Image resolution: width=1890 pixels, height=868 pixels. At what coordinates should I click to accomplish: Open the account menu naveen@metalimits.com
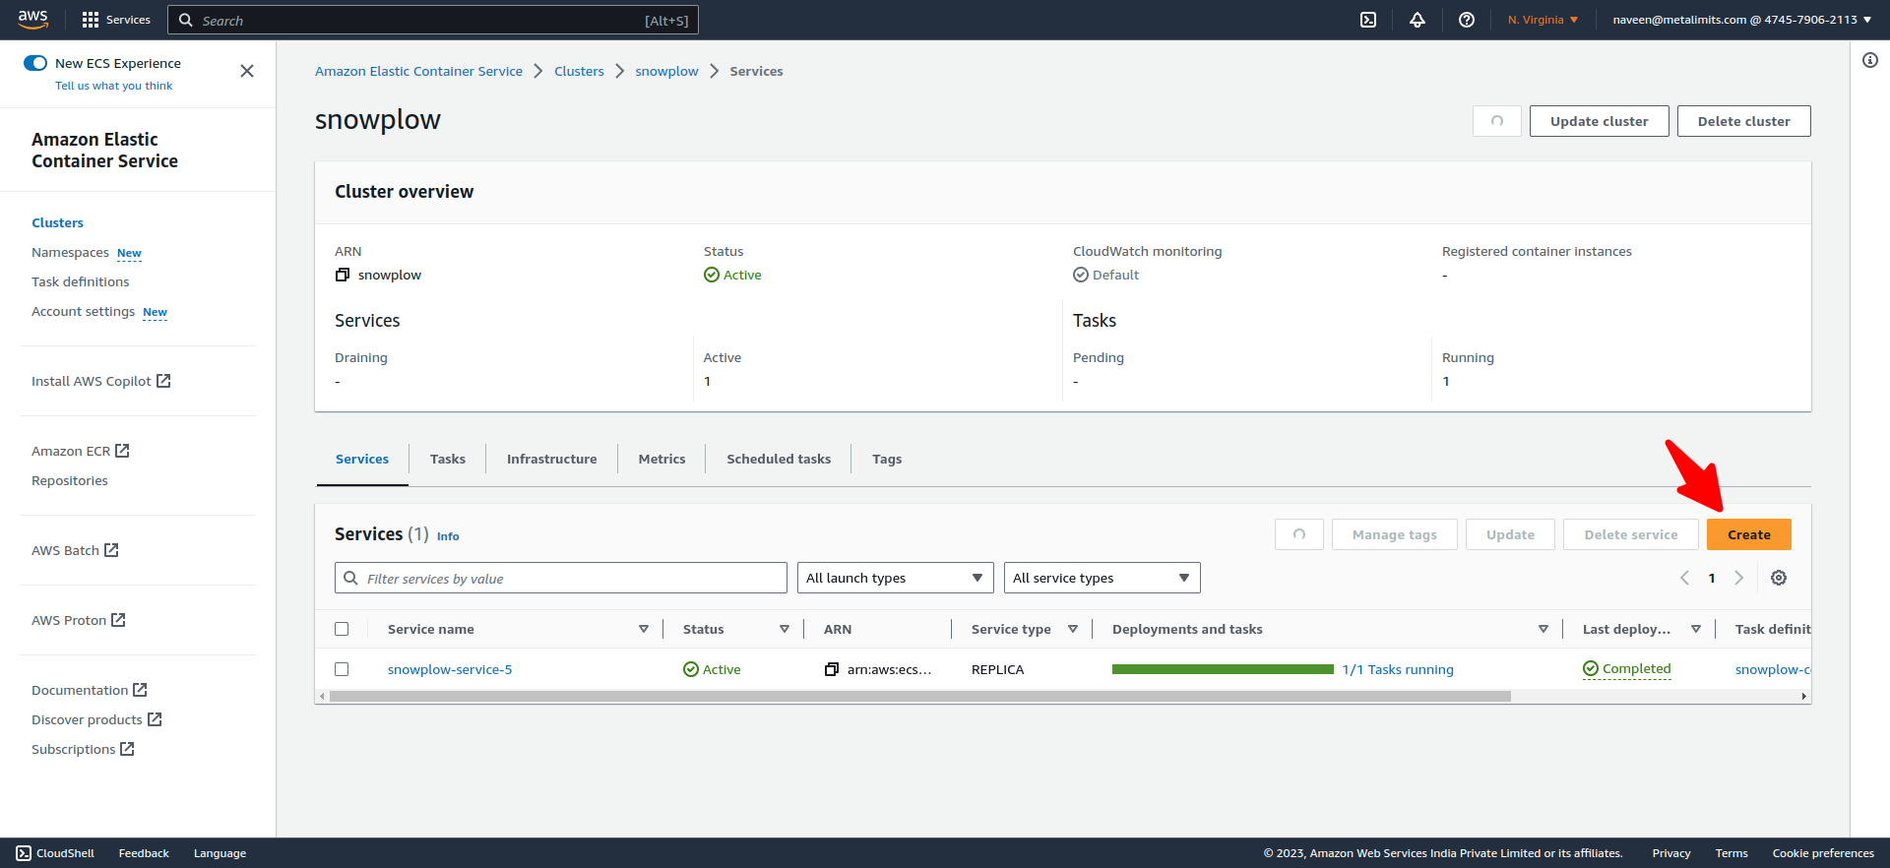[x=1741, y=20]
